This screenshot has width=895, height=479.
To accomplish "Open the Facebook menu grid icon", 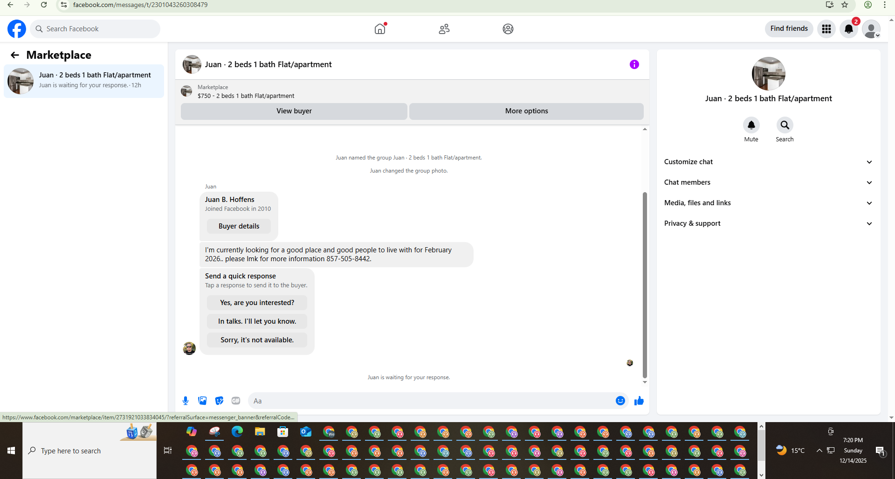I will 826,29.
